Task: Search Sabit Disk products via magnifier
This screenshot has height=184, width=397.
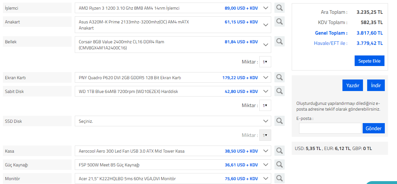Action: click(x=280, y=91)
